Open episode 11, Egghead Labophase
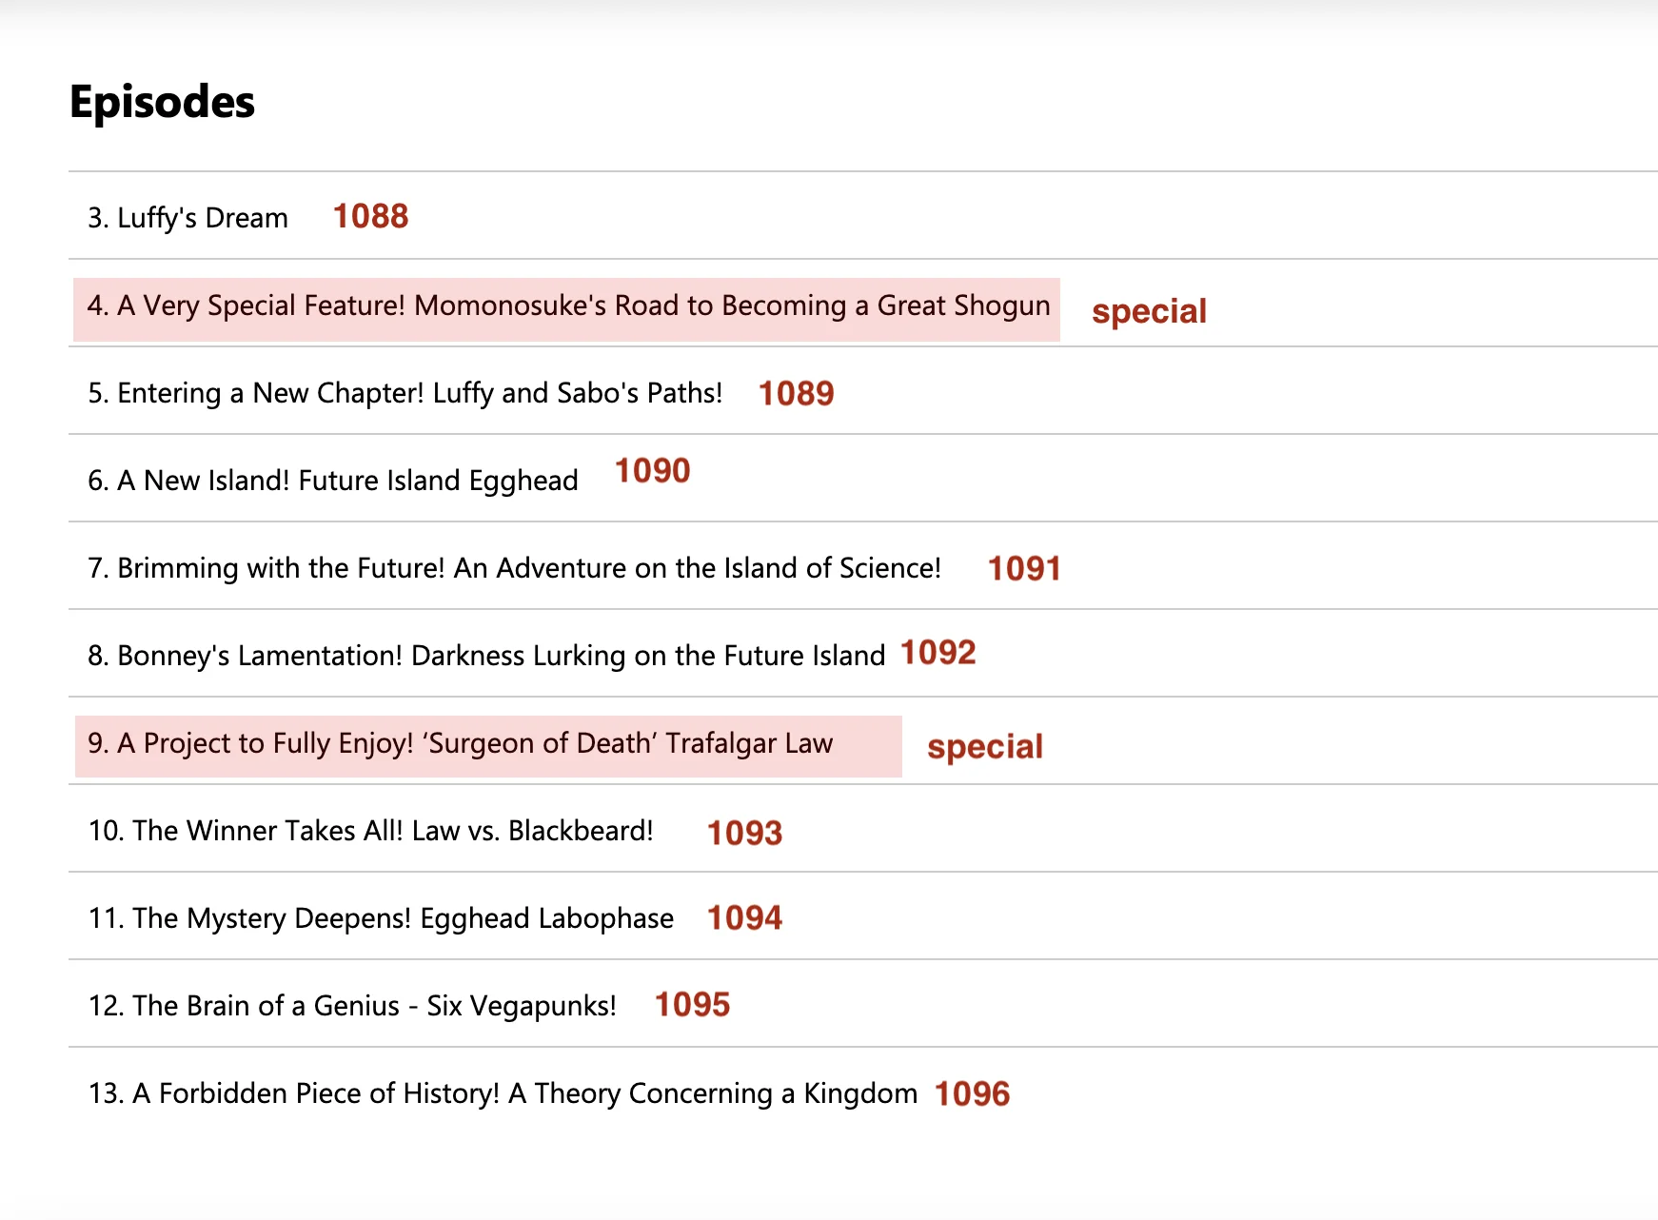 [380, 917]
